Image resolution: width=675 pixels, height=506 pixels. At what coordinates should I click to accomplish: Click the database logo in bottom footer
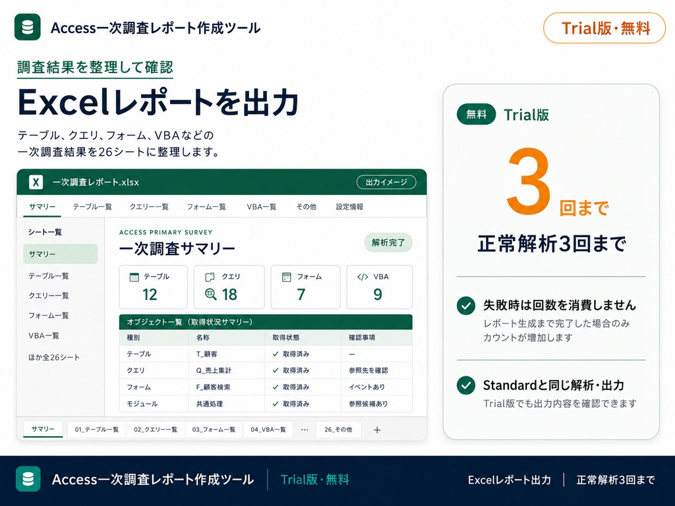pos(28,479)
